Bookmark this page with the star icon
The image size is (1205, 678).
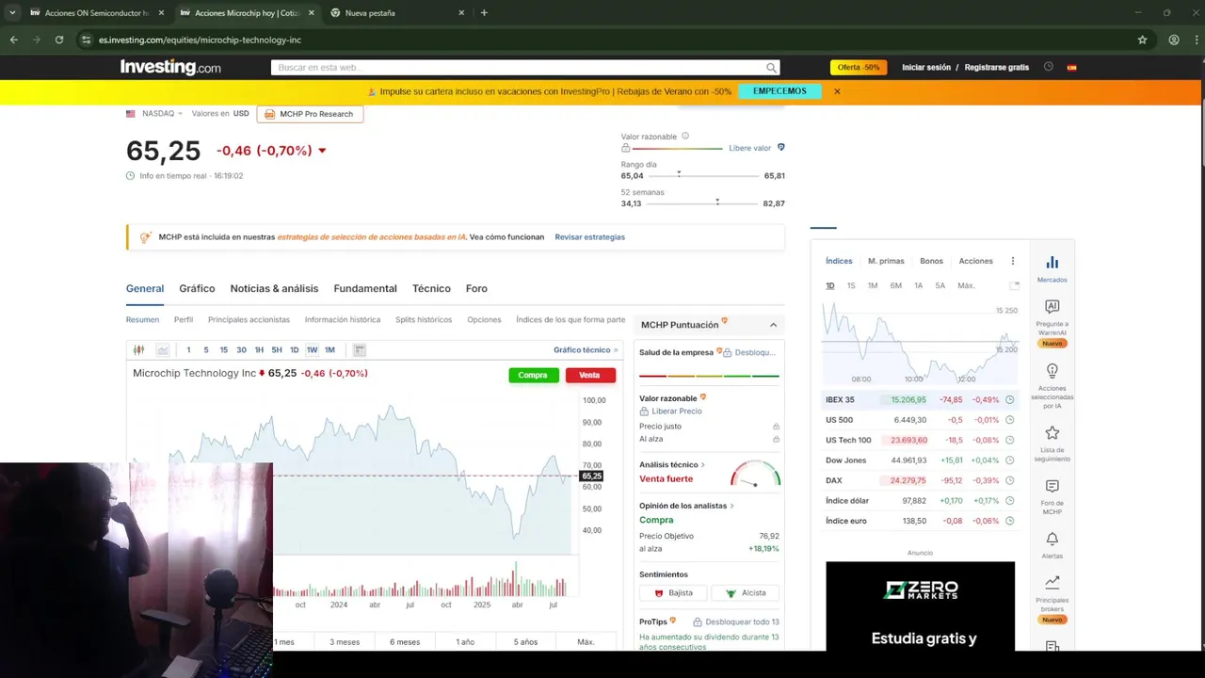pos(1142,40)
